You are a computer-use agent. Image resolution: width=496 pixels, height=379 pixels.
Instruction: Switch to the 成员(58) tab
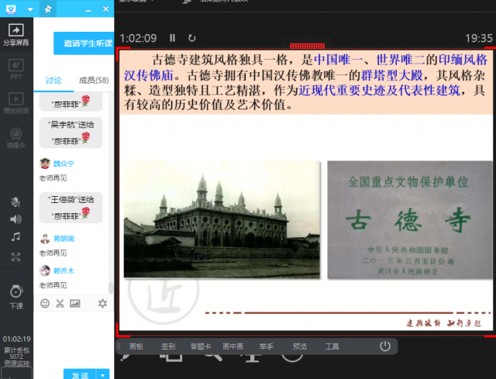pyautogui.click(x=94, y=80)
